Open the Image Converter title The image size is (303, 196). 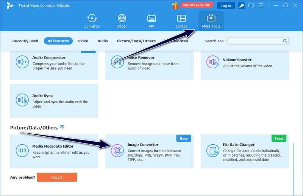coord(143,145)
